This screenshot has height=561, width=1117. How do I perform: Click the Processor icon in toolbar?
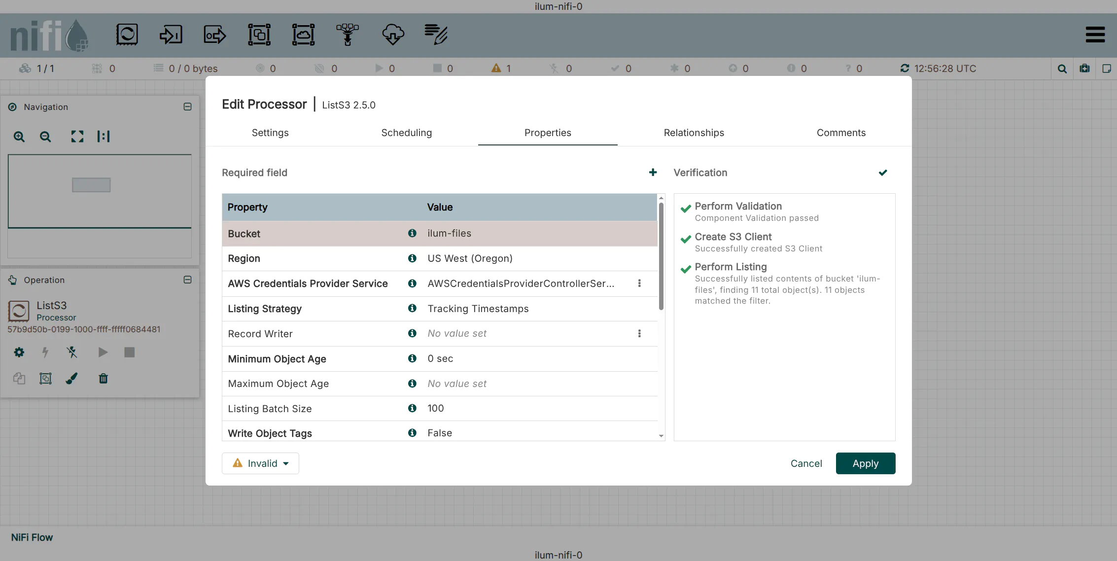coord(127,35)
